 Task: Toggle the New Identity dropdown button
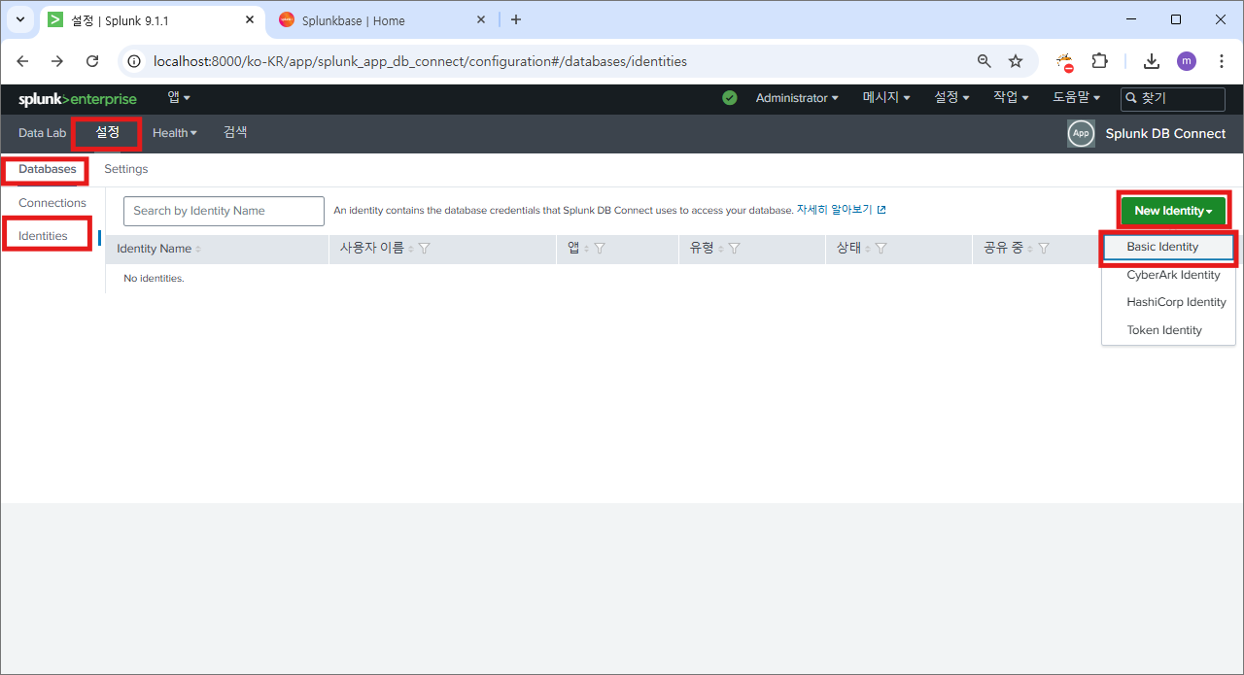[x=1173, y=211]
